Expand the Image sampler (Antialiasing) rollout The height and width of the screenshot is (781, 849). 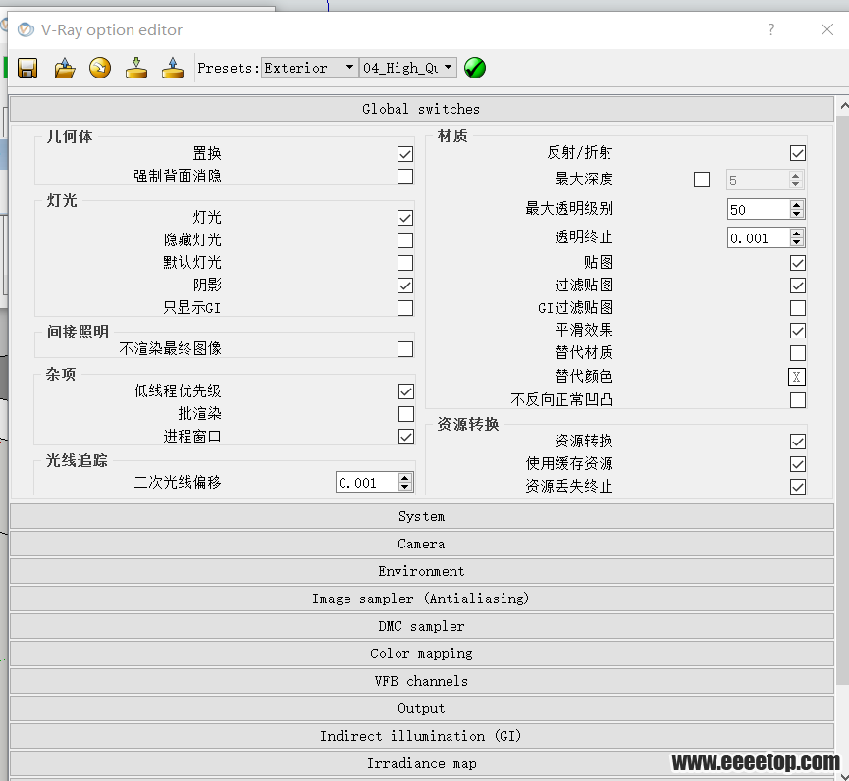pos(421,599)
